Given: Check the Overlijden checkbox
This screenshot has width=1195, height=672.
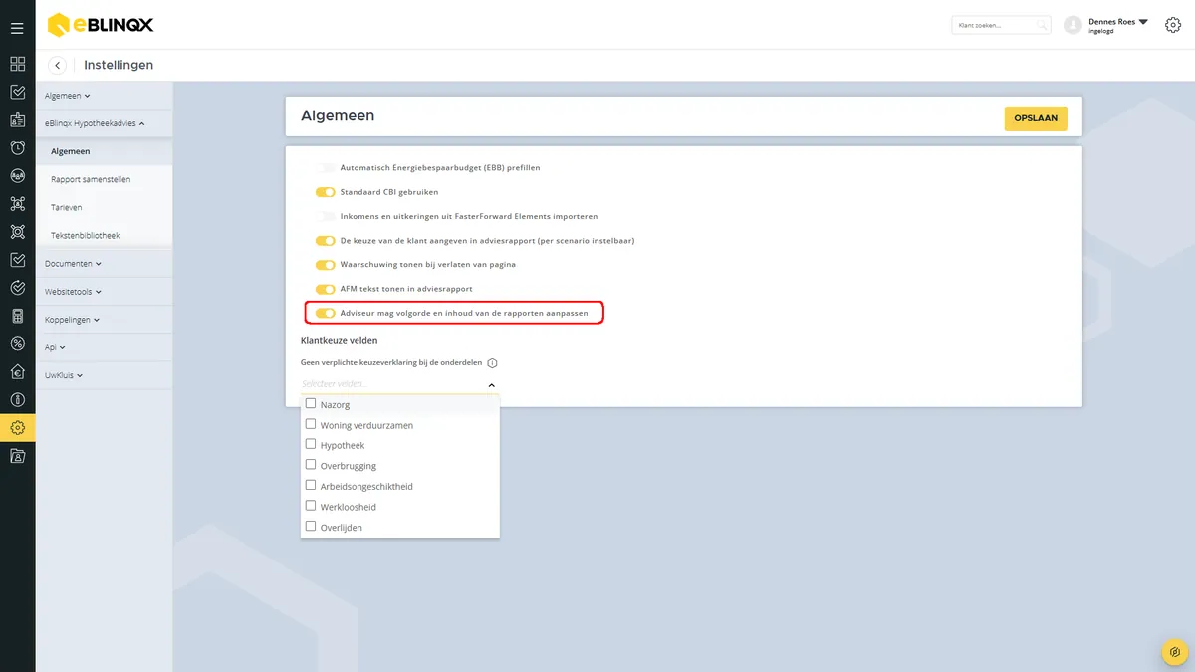Looking at the screenshot, I should (x=311, y=527).
